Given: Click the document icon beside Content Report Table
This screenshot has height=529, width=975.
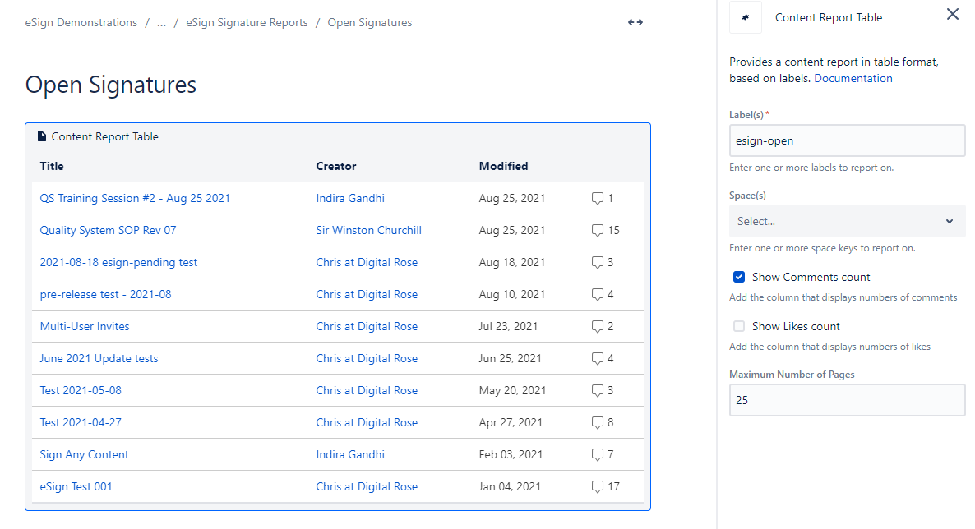Looking at the screenshot, I should point(42,137).
